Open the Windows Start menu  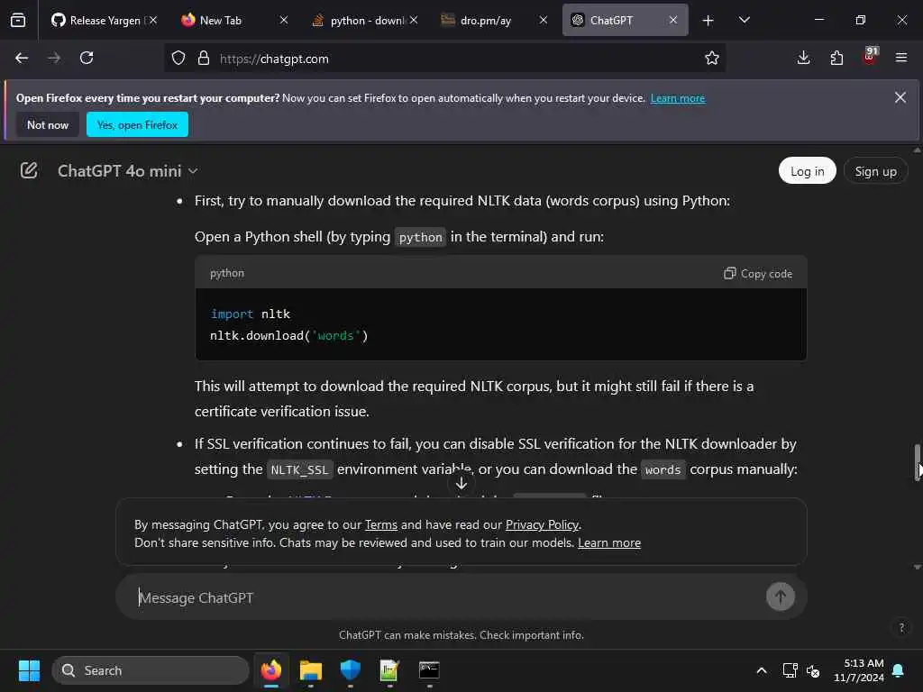[x=29, y=670]
